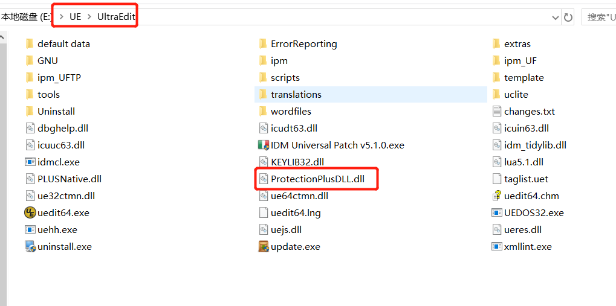The height and width of the screenshot is (306, 616).
Task: Select the uedit64.lng file icon
Action: tap(263, 213)
